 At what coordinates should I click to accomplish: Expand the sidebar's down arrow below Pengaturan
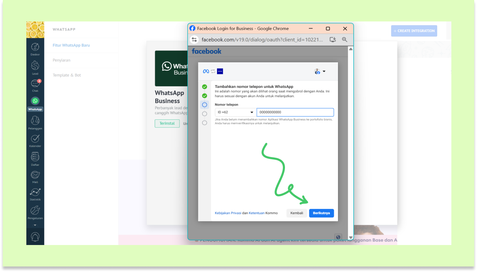click(35, 225)
